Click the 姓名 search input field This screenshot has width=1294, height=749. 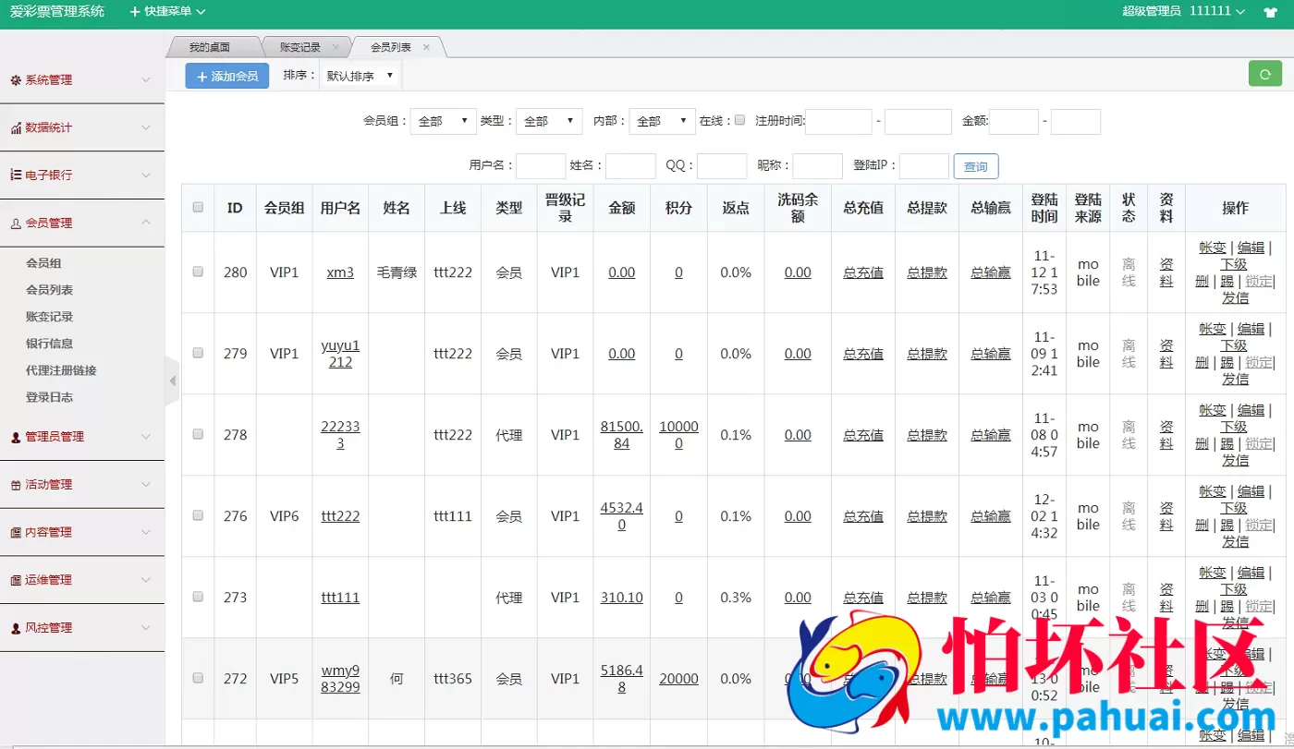click(630, 166)
